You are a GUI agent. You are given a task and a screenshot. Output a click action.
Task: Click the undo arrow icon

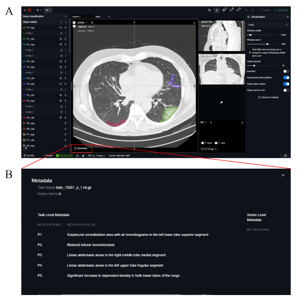coord(246,10)
